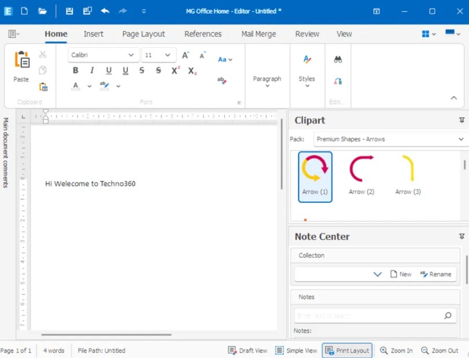Switch to the Review tab
This screenshot has height=358, width=469.
[307, 34]
